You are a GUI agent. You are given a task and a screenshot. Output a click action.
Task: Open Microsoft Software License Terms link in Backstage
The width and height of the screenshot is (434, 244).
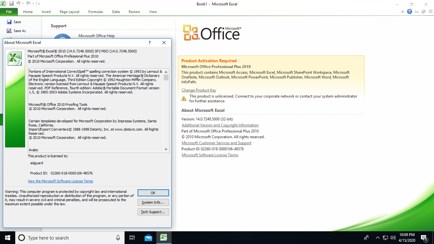click(210, 155)
